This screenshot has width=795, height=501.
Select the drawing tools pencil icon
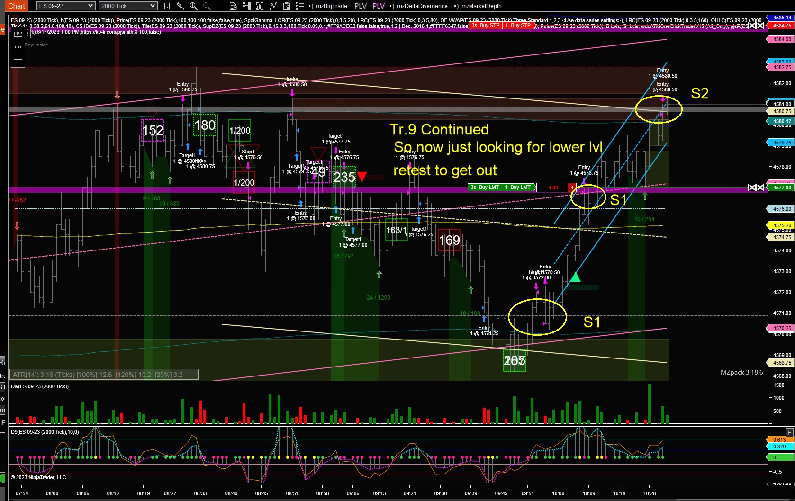[181, 6]
